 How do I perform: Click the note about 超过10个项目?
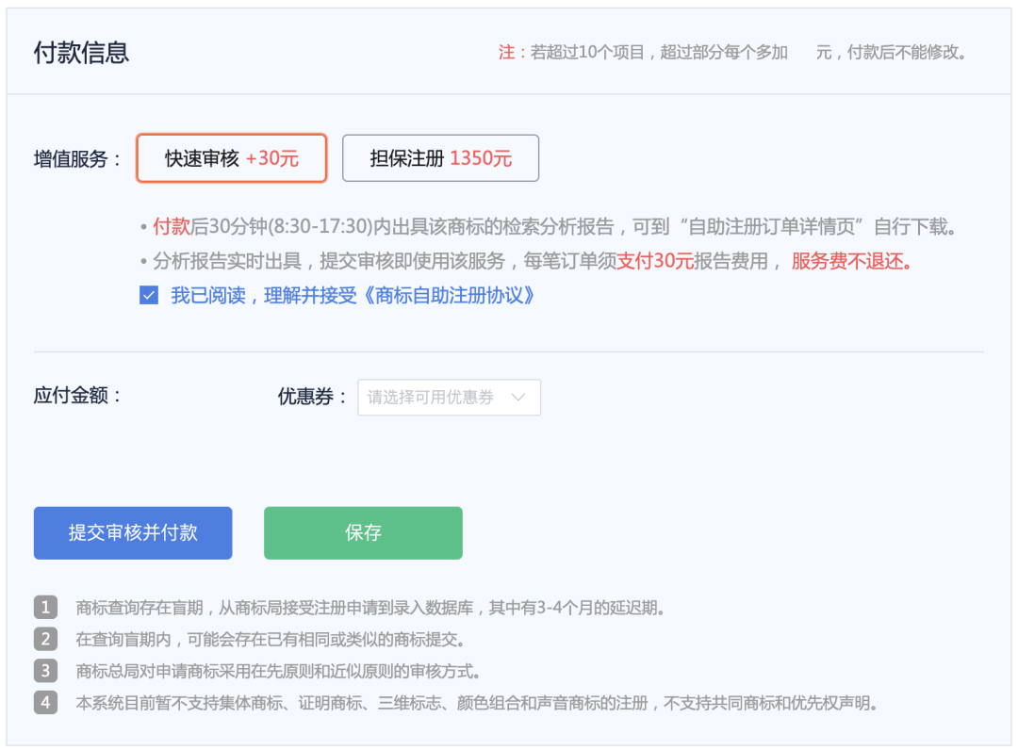pyautogui.click(x=732, y=53)
